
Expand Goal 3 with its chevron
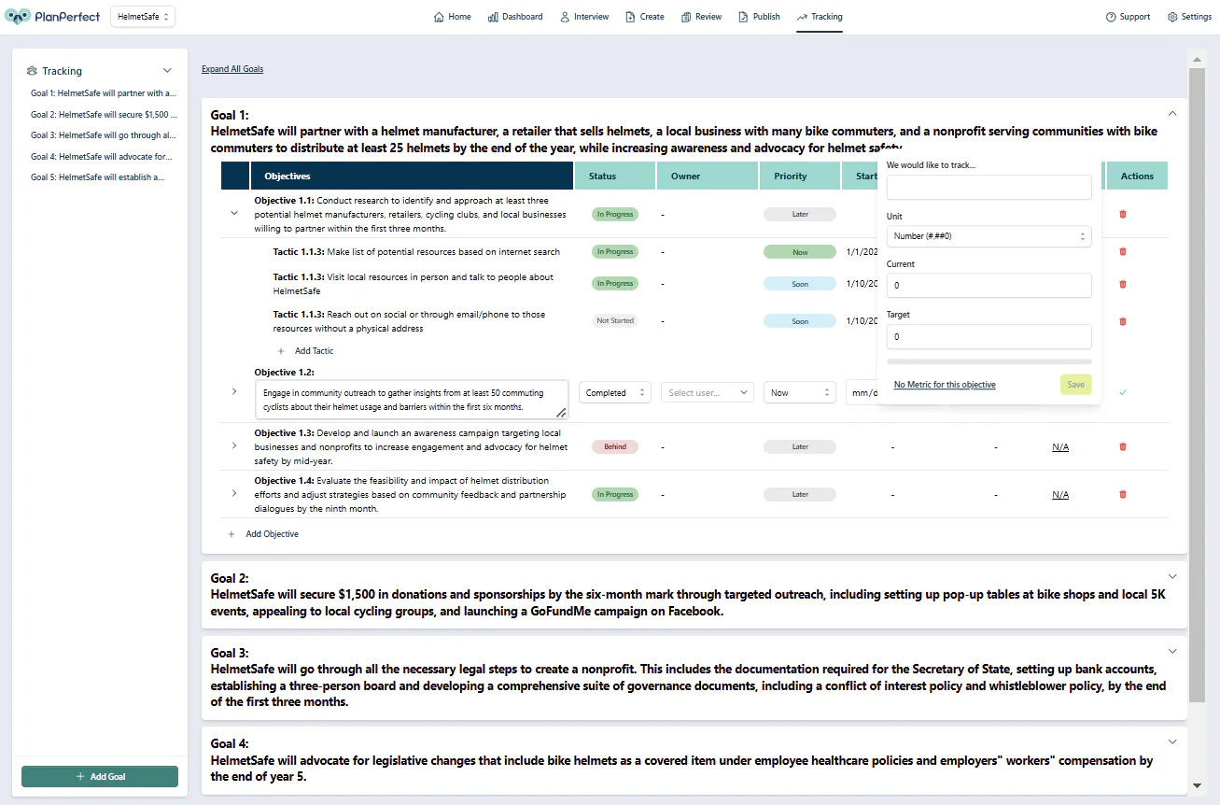point(1172,651)
